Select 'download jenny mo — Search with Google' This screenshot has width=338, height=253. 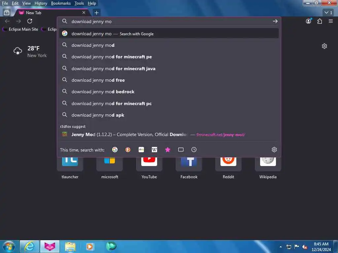(x=169, y=34)
